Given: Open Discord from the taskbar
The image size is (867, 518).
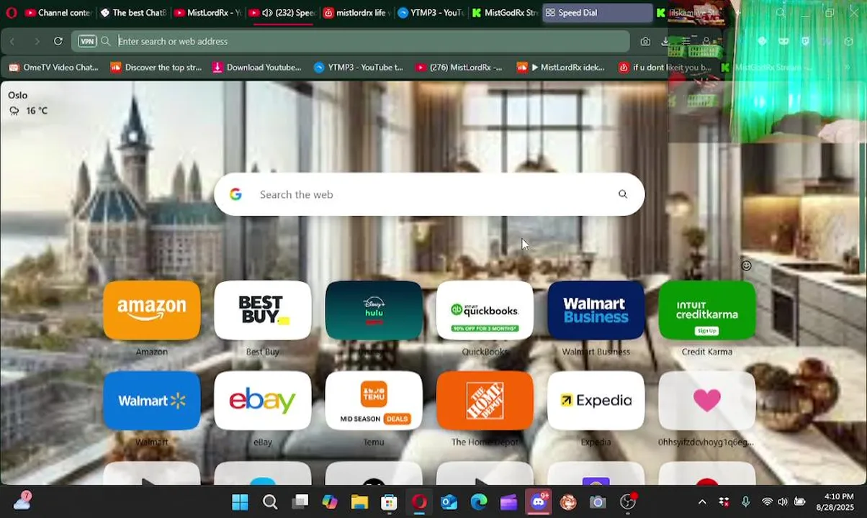Looking at the screenshot, I should (539, 501).
